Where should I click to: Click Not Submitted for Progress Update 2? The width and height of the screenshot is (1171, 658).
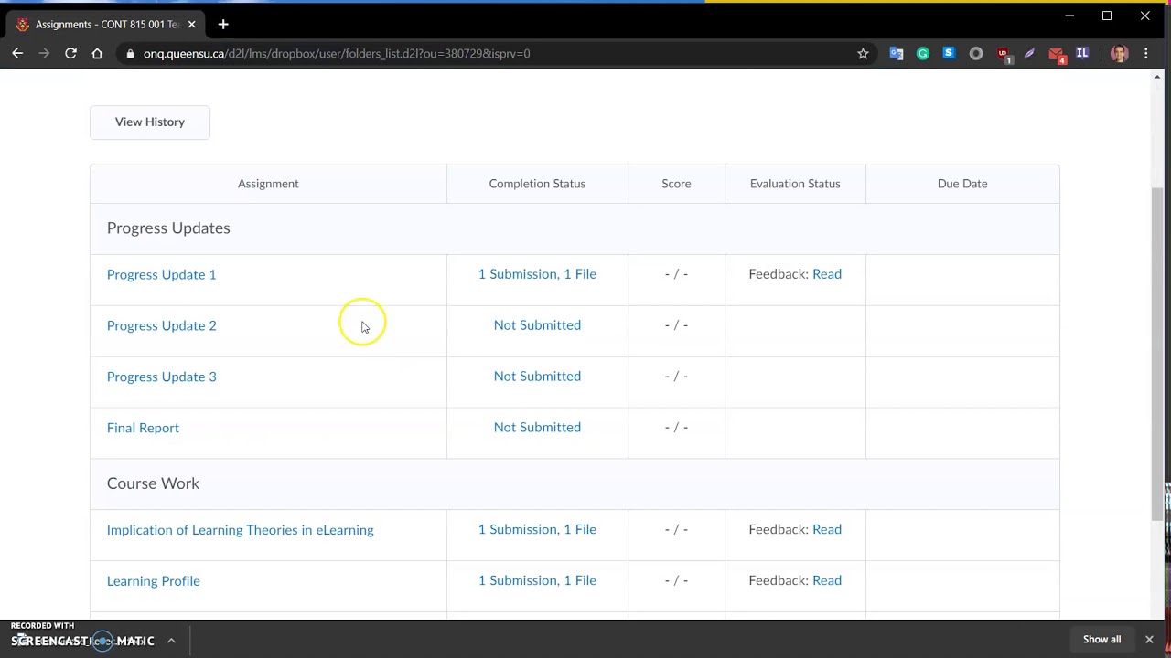coord(537,325)
